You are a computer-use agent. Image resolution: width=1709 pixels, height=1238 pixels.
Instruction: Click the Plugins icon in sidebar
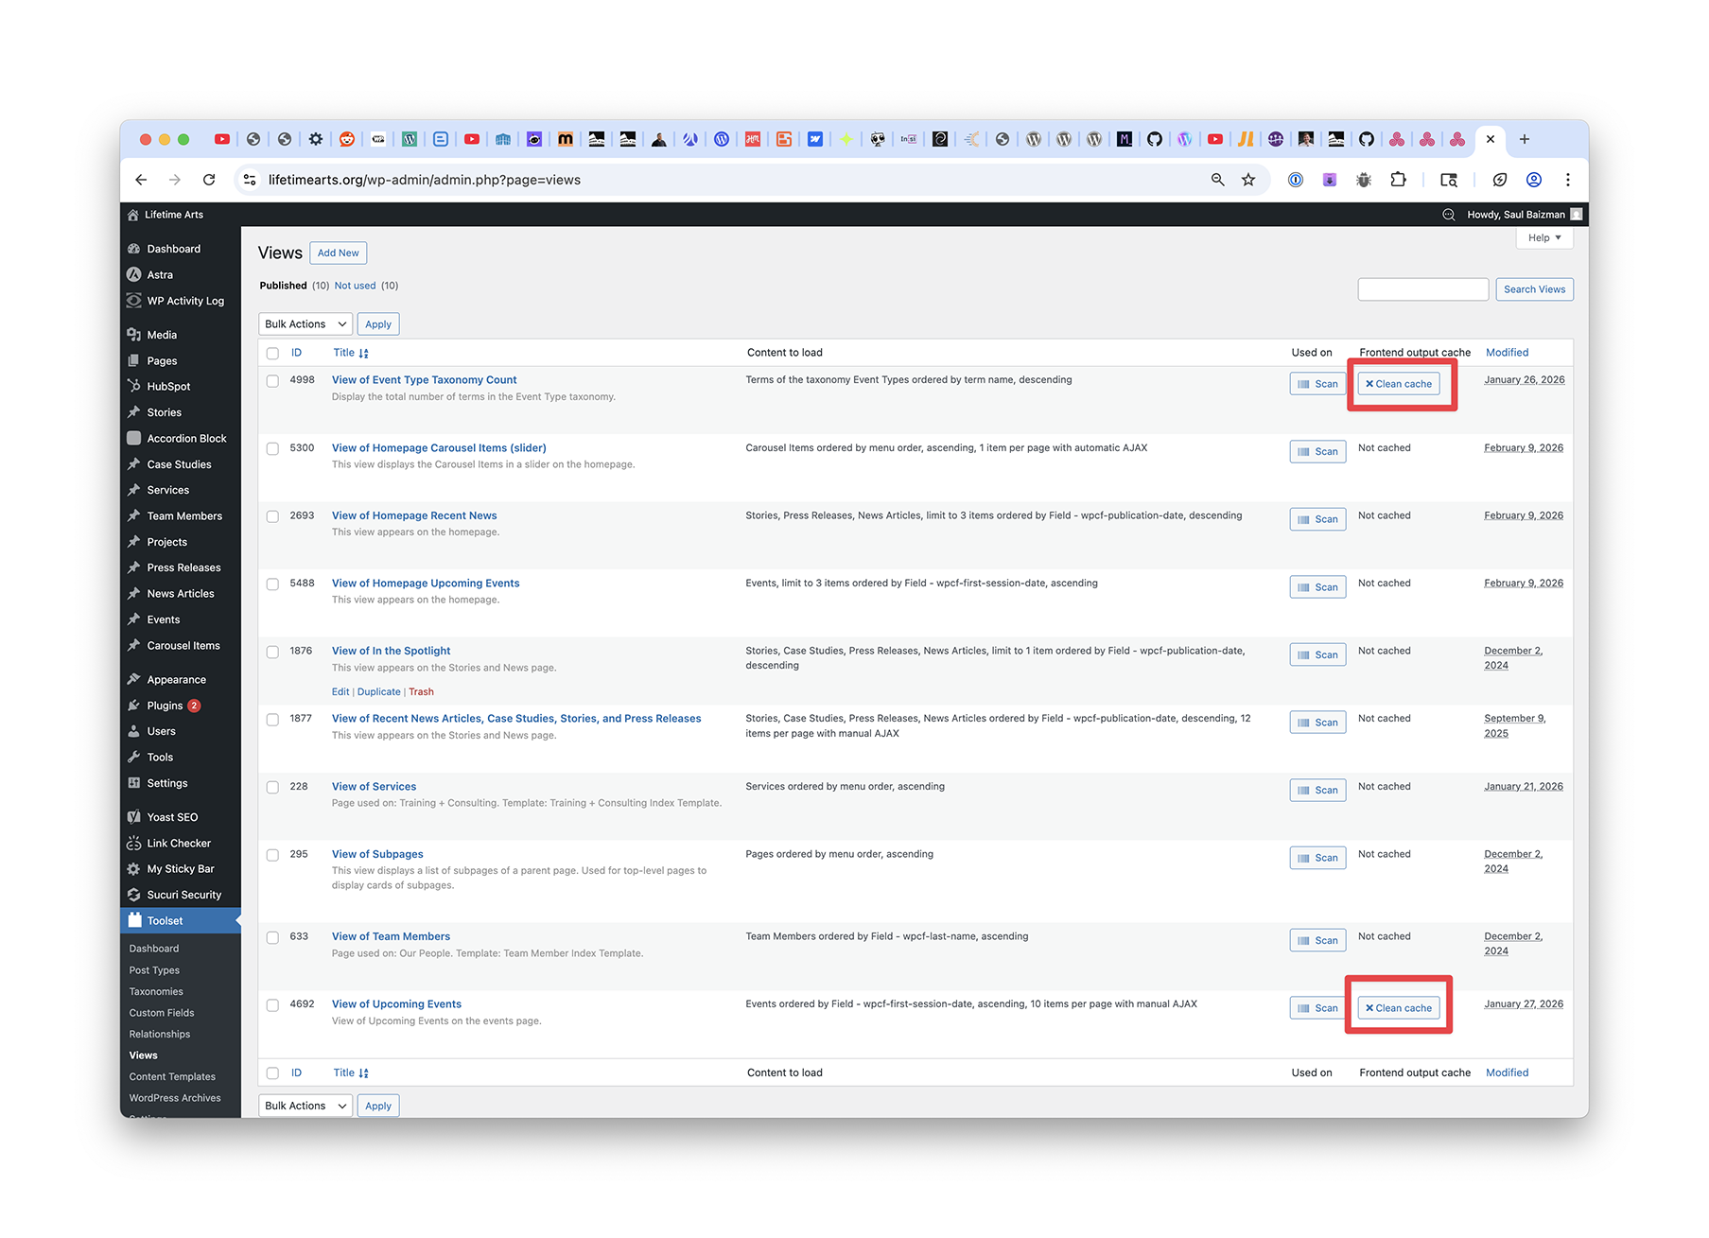click(x=134, y=706)
